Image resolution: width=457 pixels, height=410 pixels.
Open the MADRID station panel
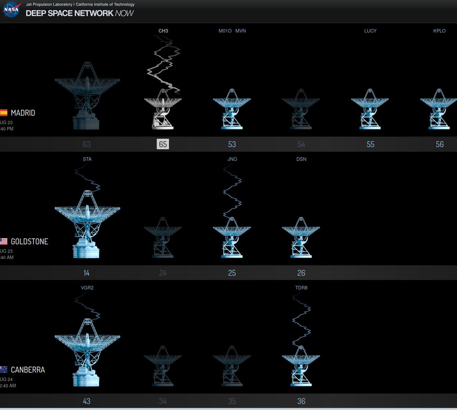[x=24, y=113]
